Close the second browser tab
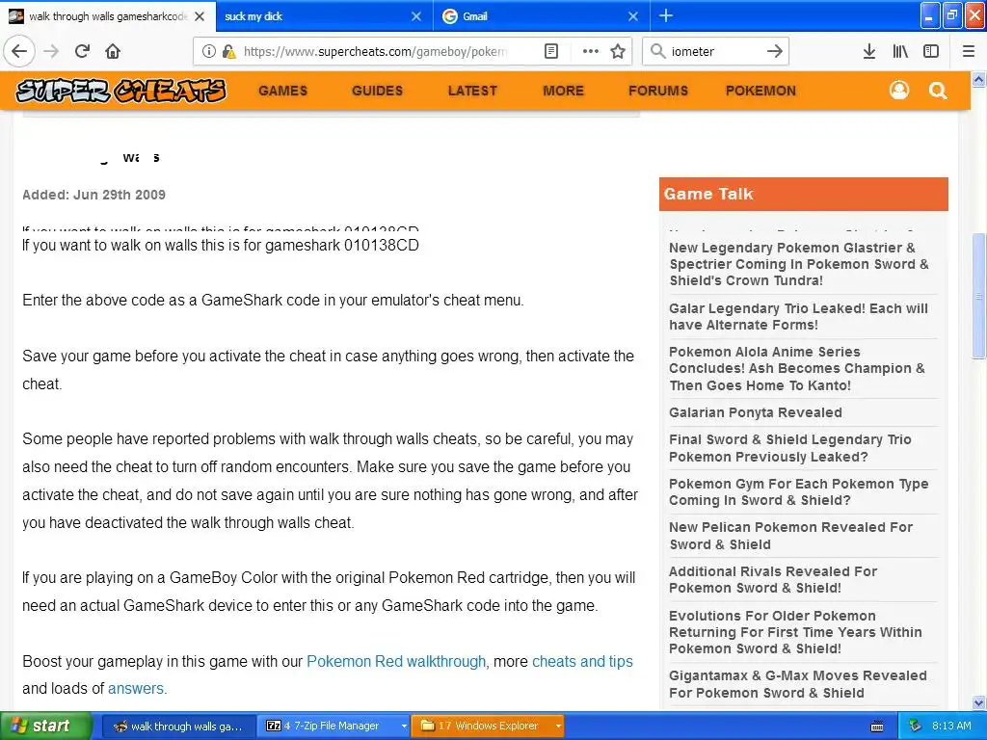 (416, 16)
